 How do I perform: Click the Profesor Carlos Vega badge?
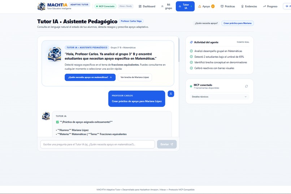131,21
